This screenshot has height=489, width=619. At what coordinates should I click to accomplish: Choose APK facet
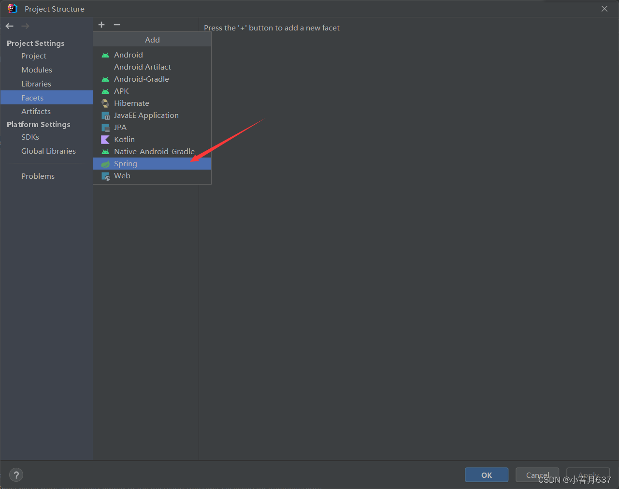152,91
